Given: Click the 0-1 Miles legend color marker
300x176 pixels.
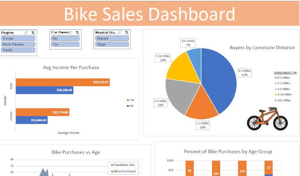Looking at the screenshot, I should coord(276,77).
